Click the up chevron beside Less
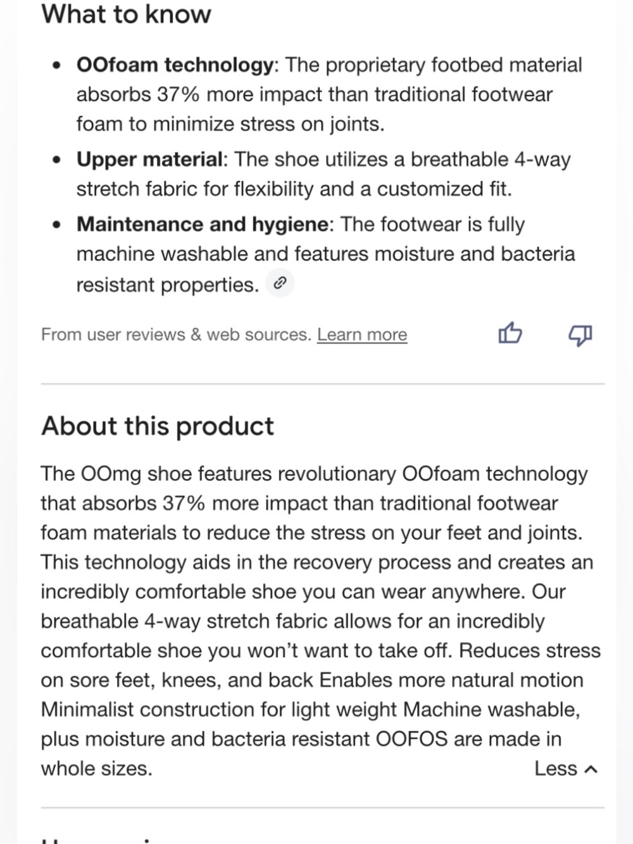The width and height of the screenshot is (633, 844). [591, 769]
